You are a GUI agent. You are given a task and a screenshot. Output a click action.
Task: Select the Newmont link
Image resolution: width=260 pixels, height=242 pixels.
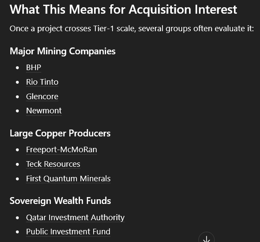tap(44, 111)
